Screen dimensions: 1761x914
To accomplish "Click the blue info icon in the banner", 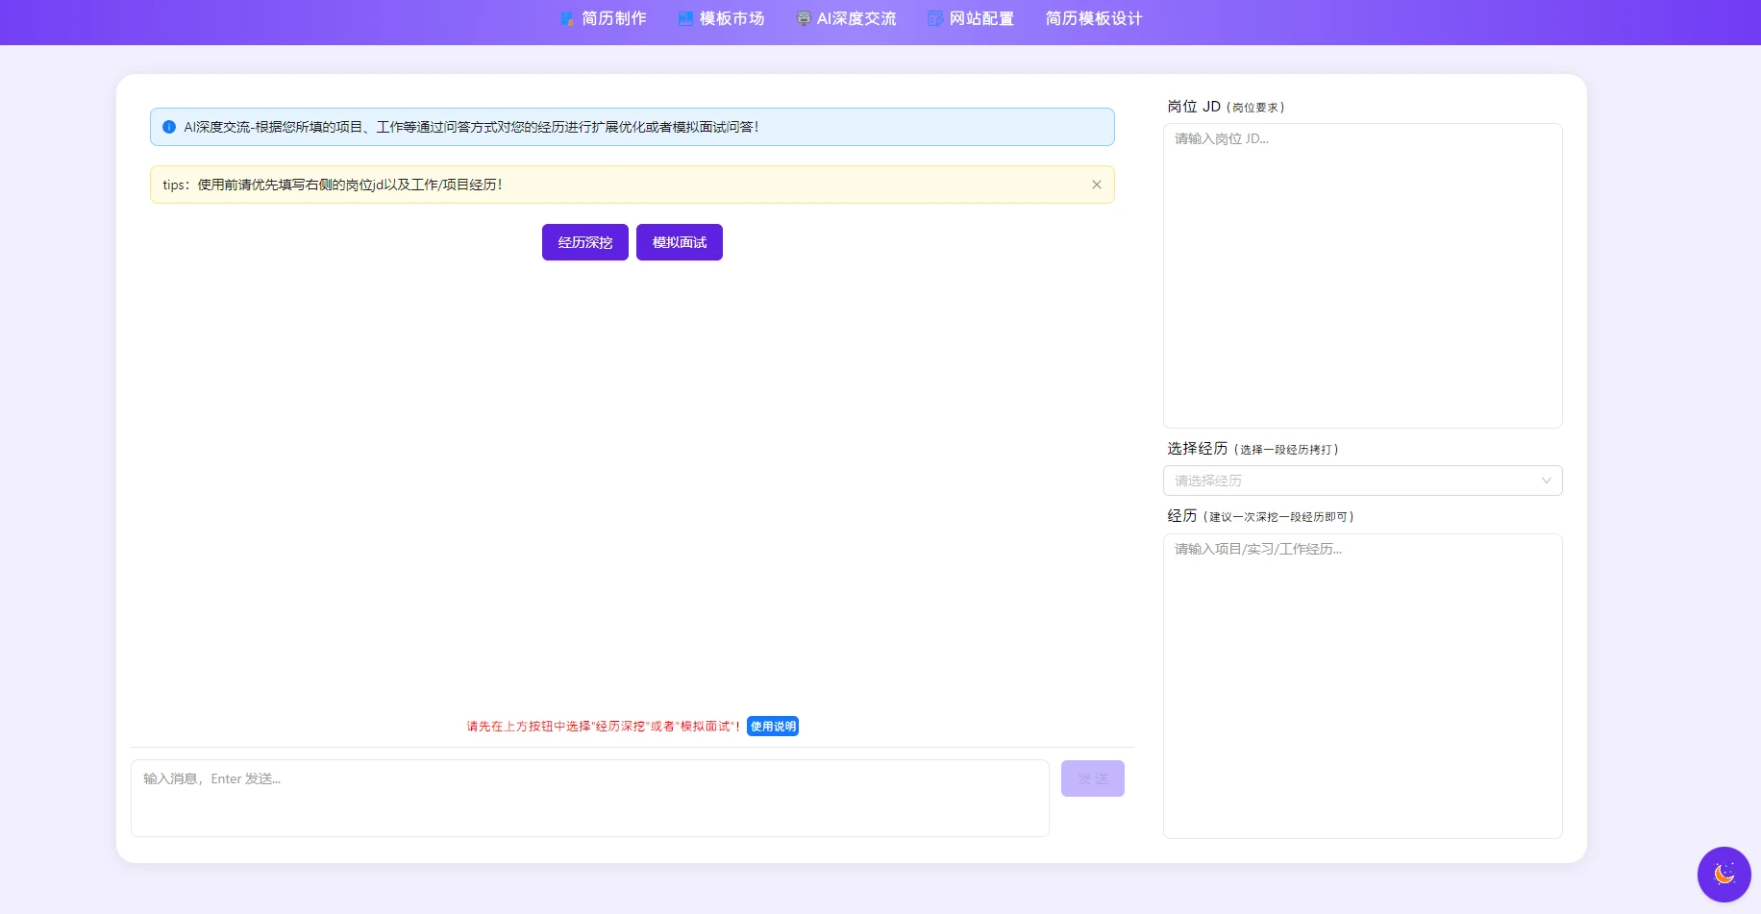I will (168, 126).
